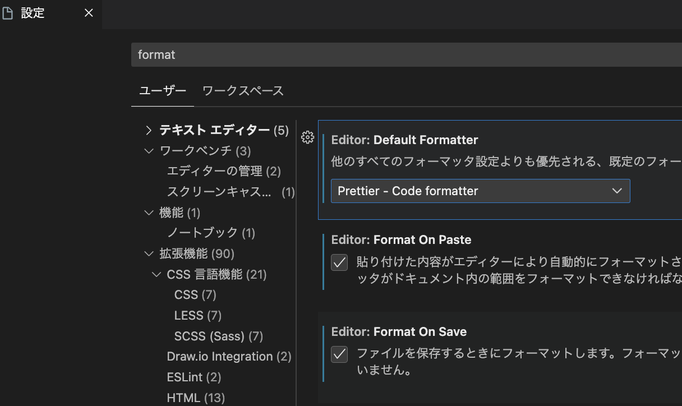682x406 pixels.
Task: Switch to the ユーザー settings tab
Action: 163,91
